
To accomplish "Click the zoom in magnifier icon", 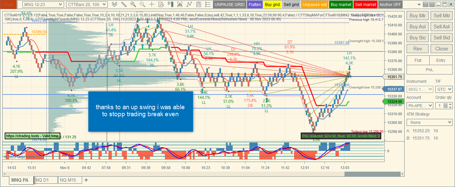I will point(133,4).
